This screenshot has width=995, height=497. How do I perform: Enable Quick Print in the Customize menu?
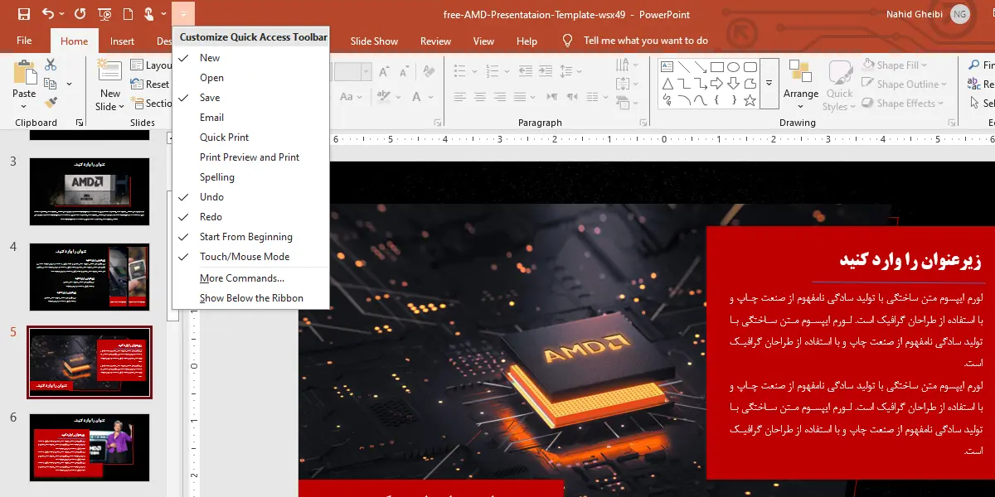(x=250, y=138)
